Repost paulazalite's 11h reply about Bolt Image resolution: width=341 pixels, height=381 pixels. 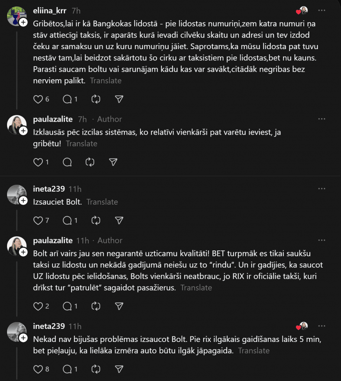(96, 306)
